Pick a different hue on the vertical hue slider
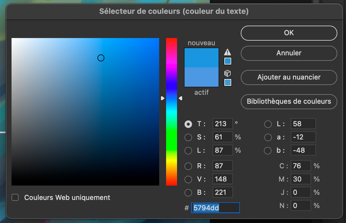Image resolution: width=346 pixels, height=223 pixels. (172, 130)
